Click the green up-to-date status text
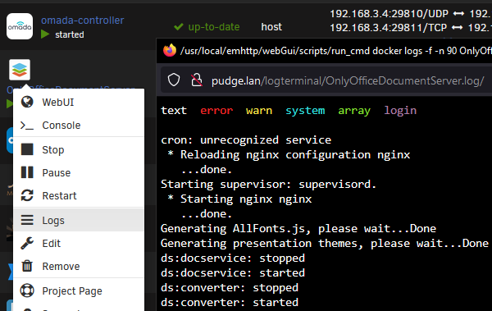 point(214,27)
